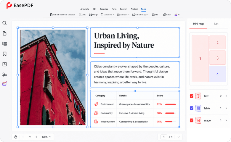
Task: Open the signature panel in sidebar
Action: (x=4, y=75)
